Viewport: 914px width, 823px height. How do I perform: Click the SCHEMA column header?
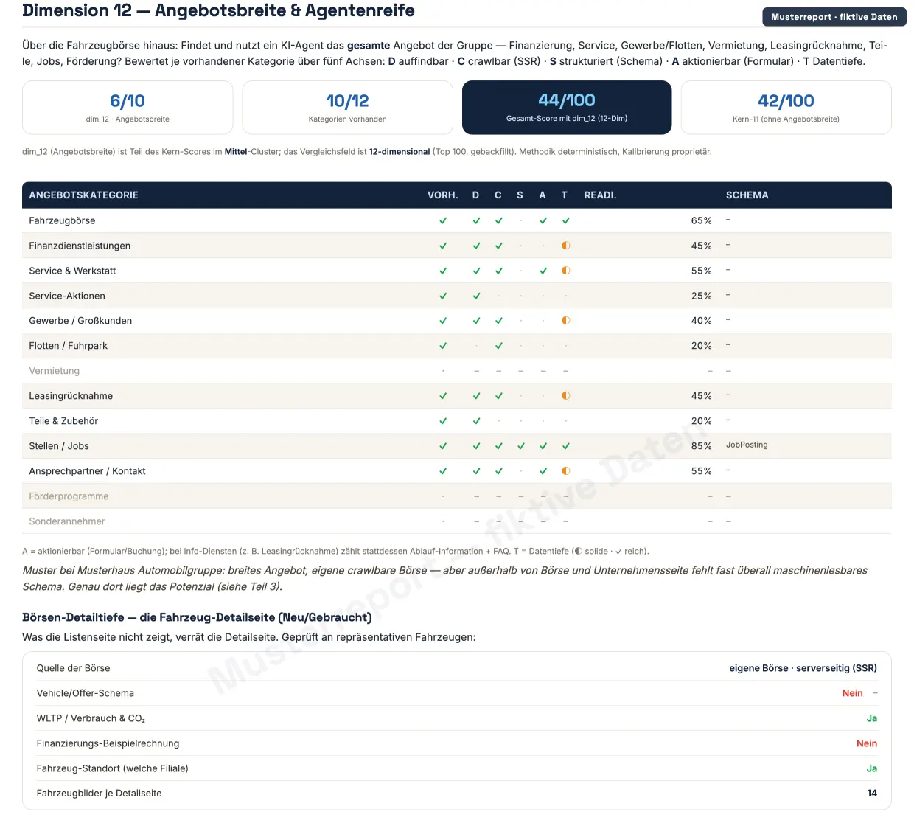747,195
